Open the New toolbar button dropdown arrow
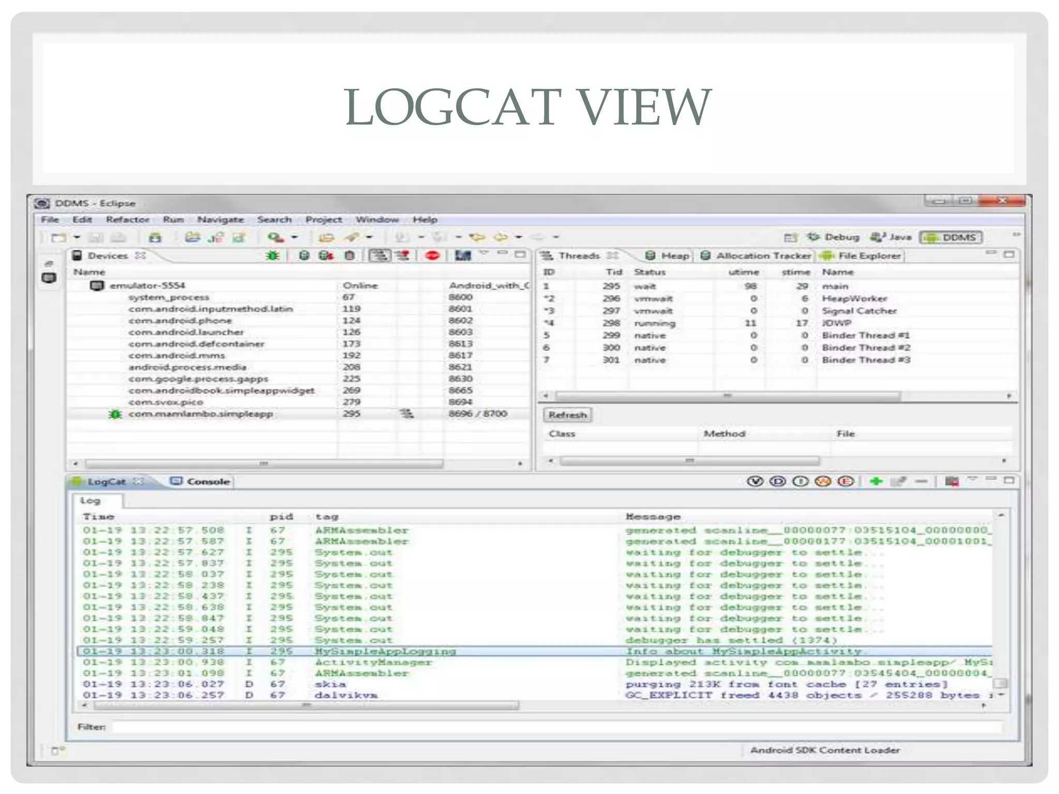The width and height of the screenshot is (1059, 794). pyautogui.click(x=77, y=237)
